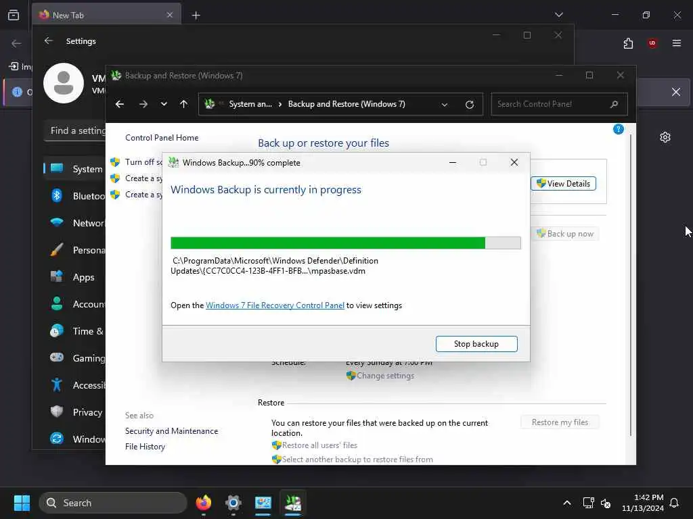
Task: Click Back up now button
Action: pyautogui.click(x=566, y=234)
